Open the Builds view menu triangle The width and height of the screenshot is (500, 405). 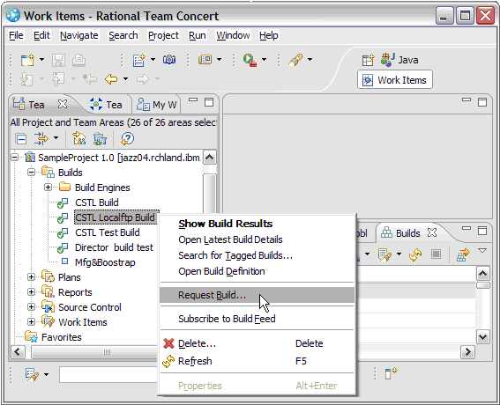pos(482,251)
